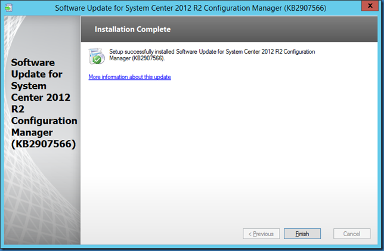Click the mesh graphic above the left panel title
This screenshot has height=251, width=384.
click(42, 36)
